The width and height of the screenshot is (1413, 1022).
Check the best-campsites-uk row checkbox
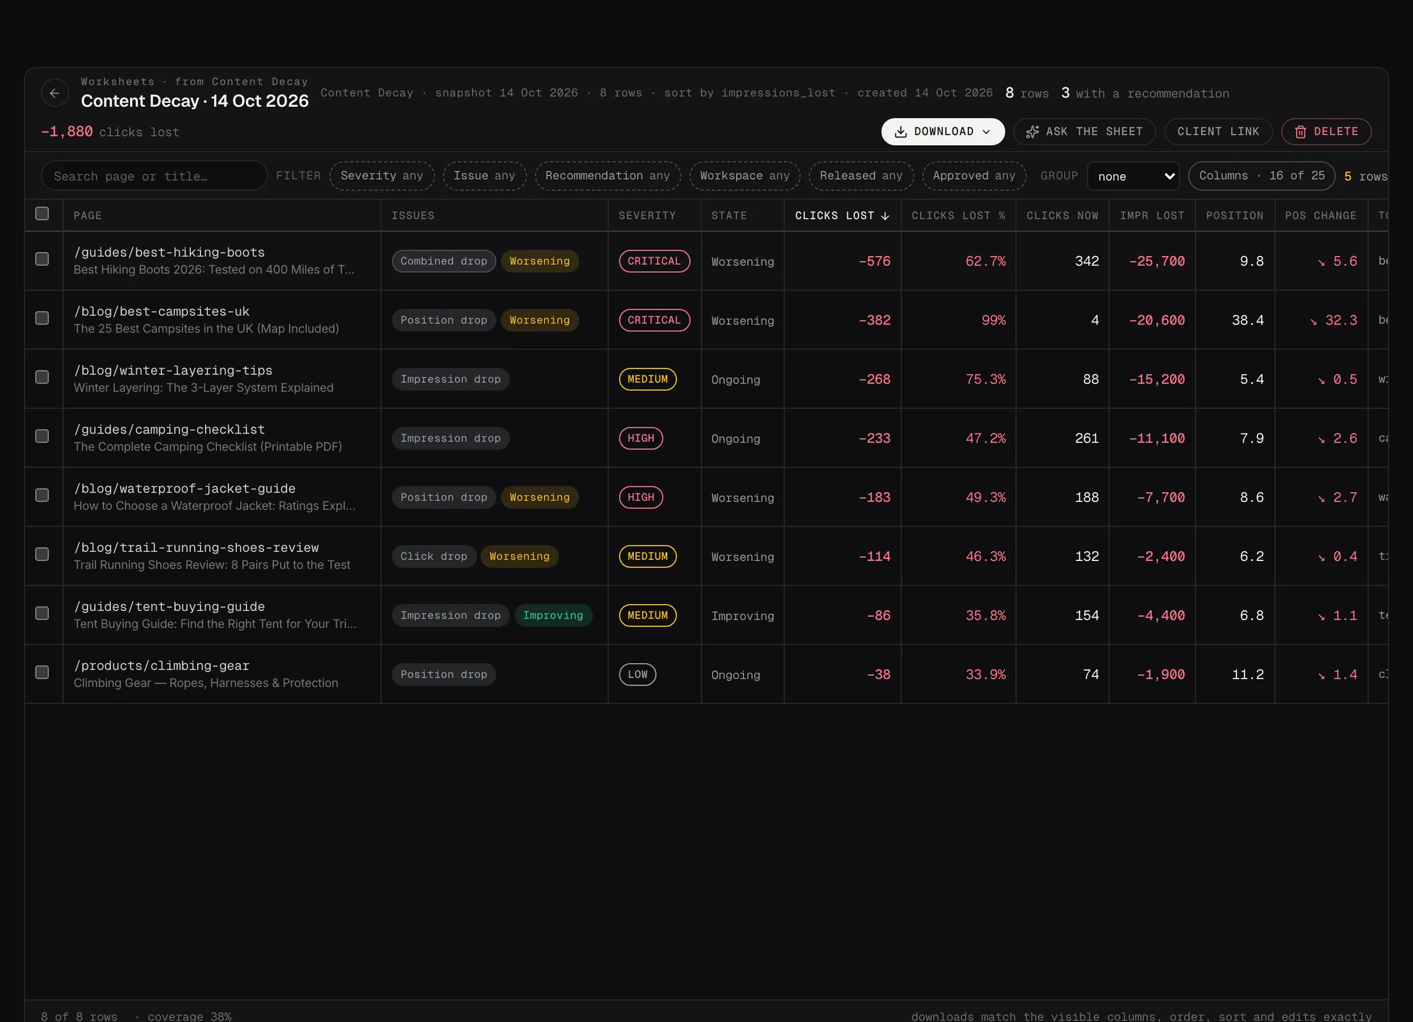pyautogui.click(x=42, y=318)
